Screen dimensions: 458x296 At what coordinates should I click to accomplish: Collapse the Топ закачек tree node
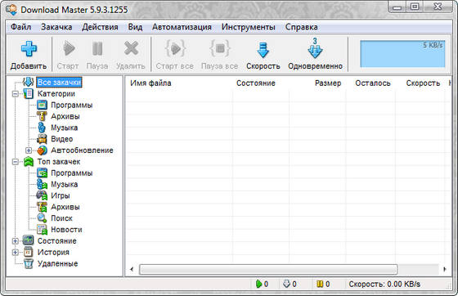coord(16,162)
